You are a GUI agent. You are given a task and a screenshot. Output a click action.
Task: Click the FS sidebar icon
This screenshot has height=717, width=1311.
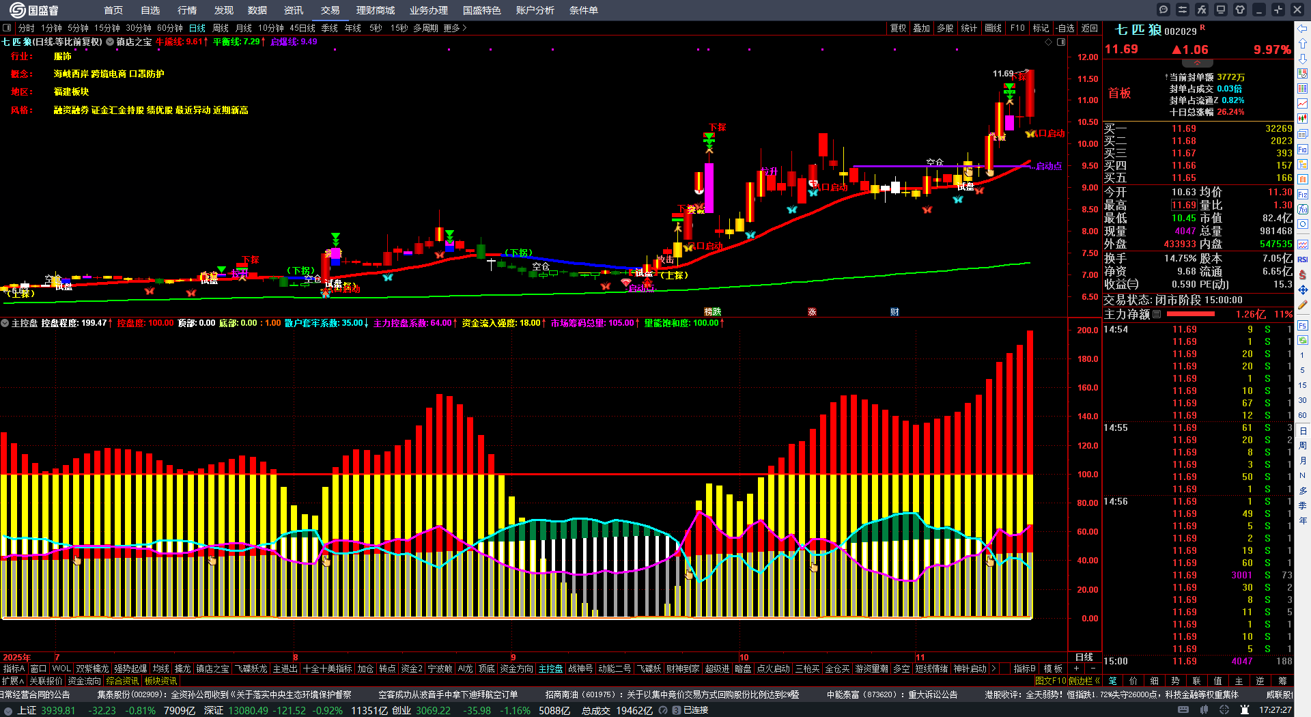tap(1303, 325)
